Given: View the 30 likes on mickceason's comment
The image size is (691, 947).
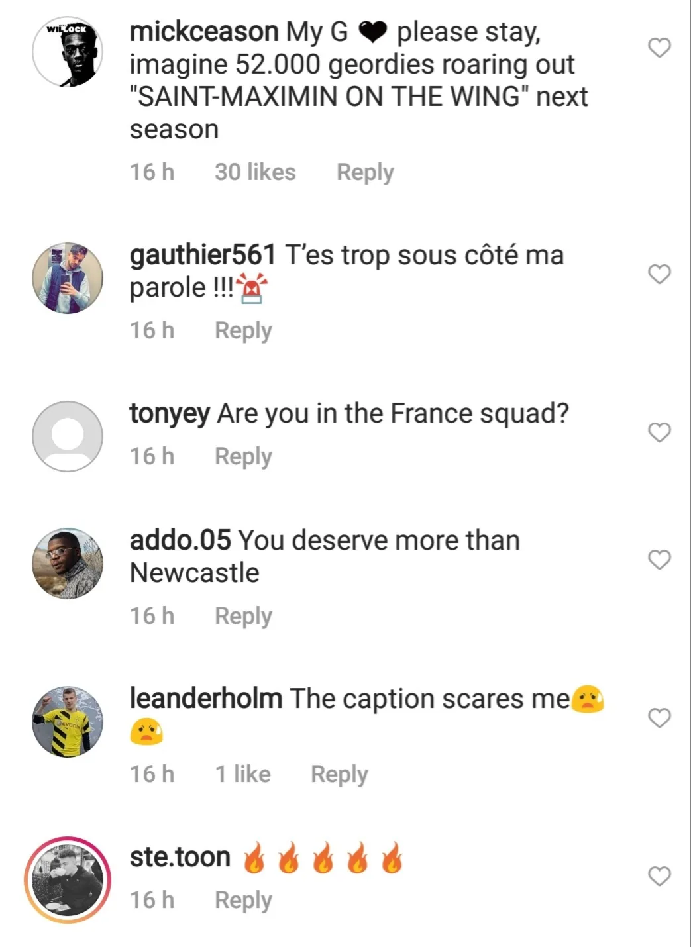Looking at the screenshot, I should (255, 172).
